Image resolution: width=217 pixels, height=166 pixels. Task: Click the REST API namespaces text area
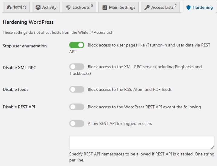click(x=142, y=142)
